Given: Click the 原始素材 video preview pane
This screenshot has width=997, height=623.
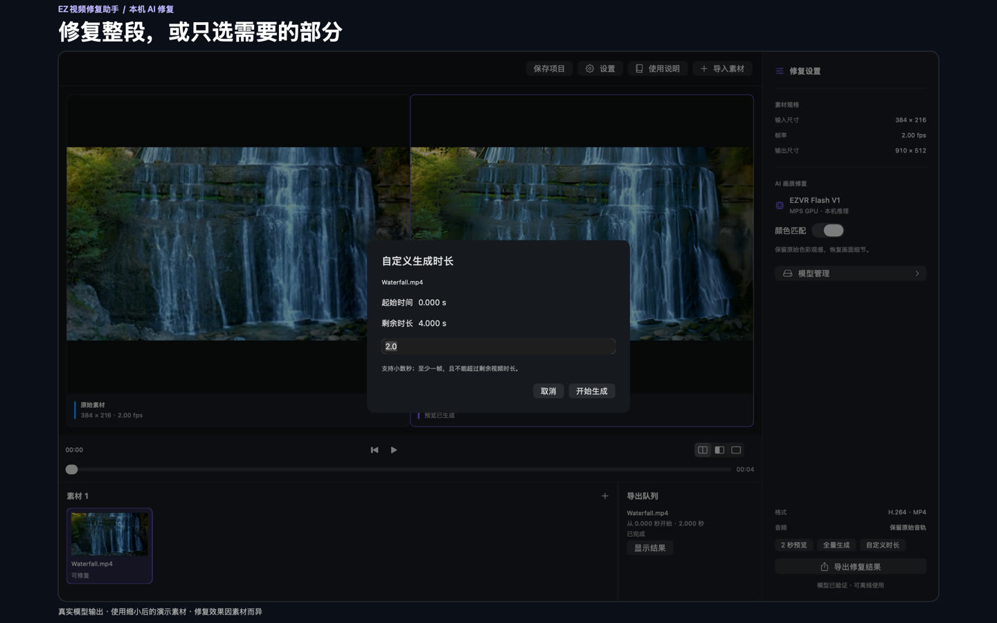Looking at the screenshot, I should point(237,244).
